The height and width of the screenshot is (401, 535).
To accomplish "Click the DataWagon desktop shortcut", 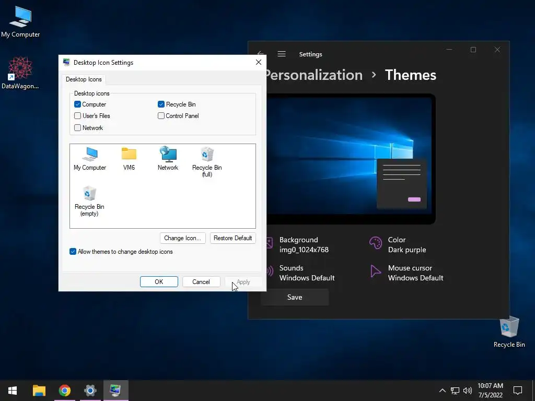I will (20, 73).
